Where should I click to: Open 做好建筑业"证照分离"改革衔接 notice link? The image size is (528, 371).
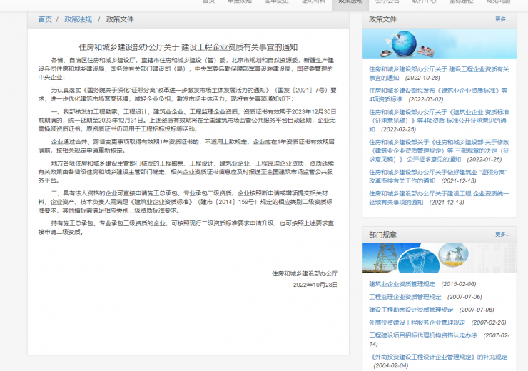pyautogui.click(x=438, y=176)
